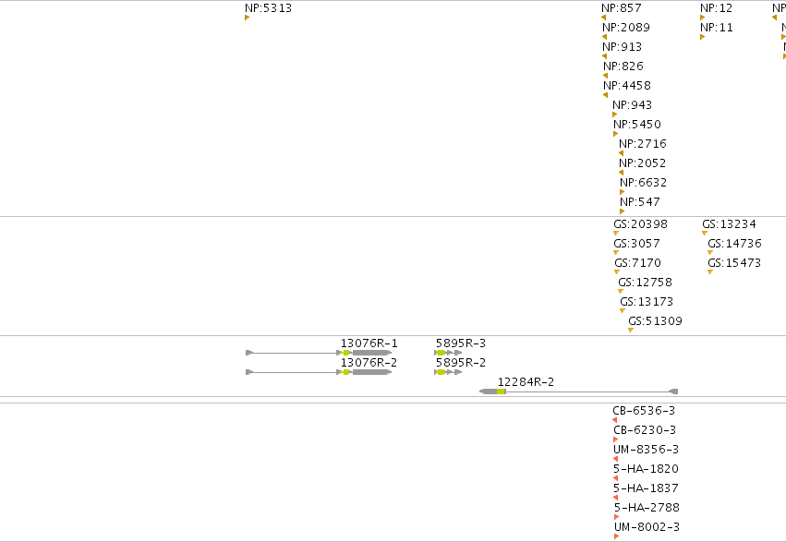Click the gray exon block of 13076R-2
This screenshot has width=786, height=542.
coord(371,372)
